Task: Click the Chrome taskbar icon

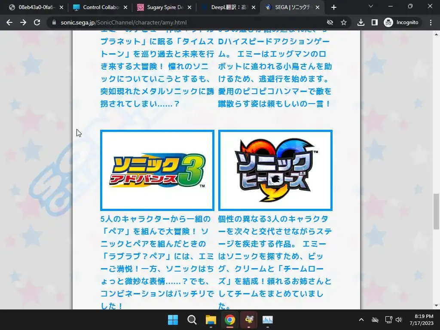Action: click(230, 320)
